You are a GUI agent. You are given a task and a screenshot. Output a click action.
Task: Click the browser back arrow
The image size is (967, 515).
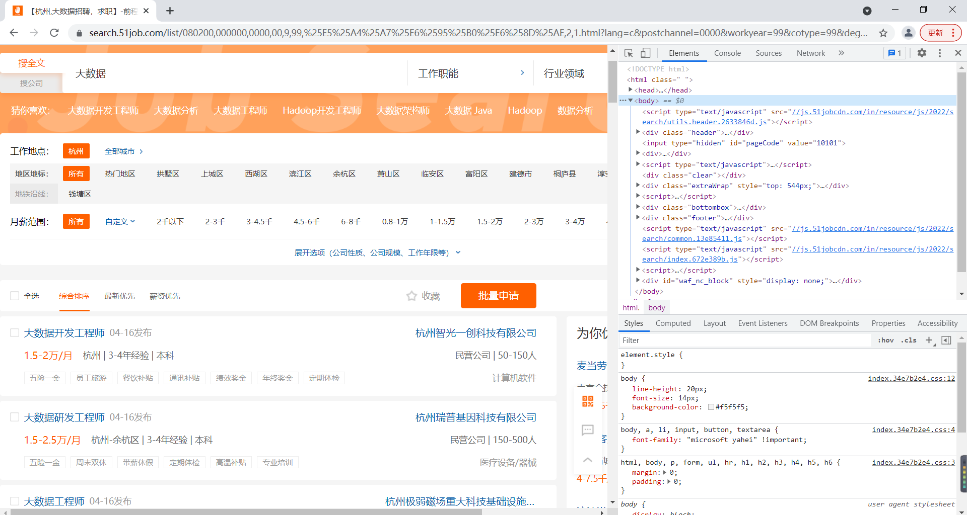14,33
